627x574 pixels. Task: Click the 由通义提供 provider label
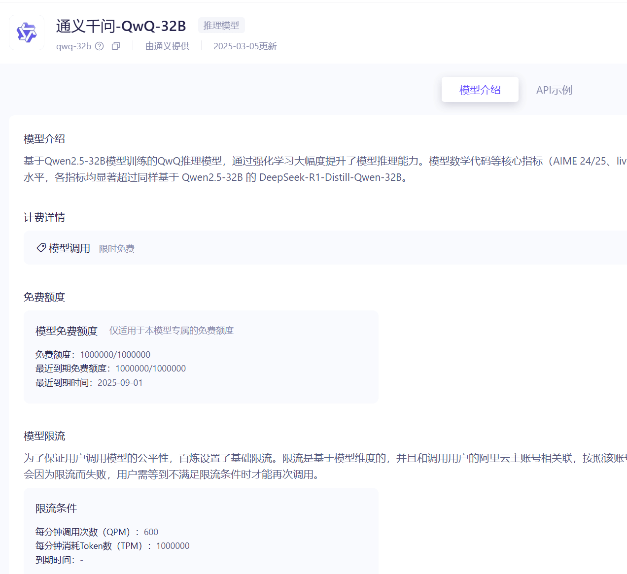[x=167, y=46]
